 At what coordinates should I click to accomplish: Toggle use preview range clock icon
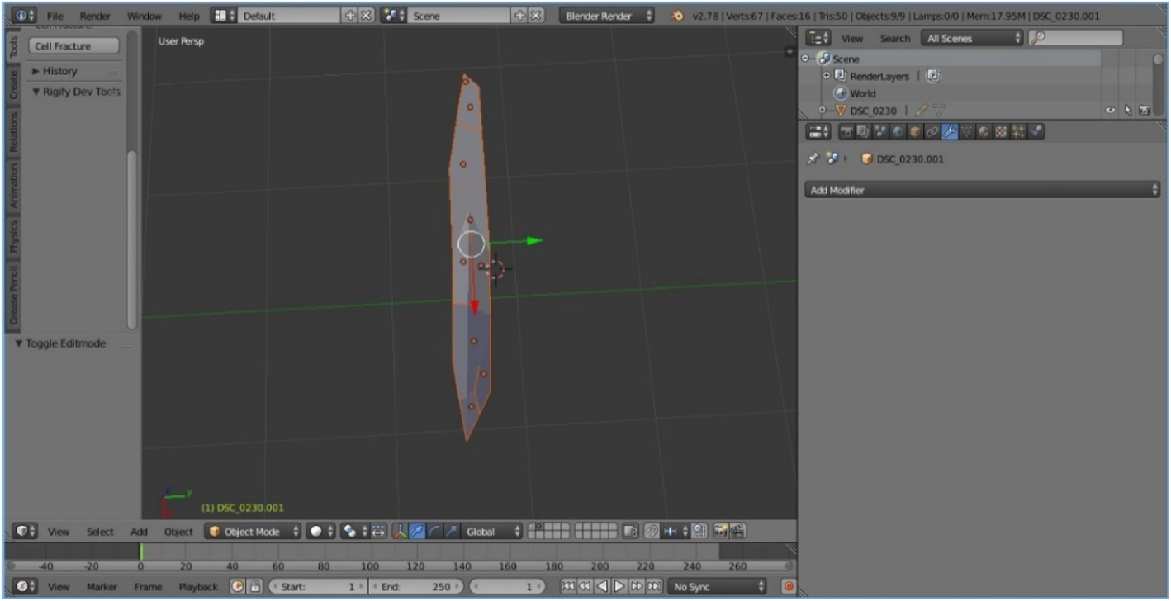[x=238, y=586]
